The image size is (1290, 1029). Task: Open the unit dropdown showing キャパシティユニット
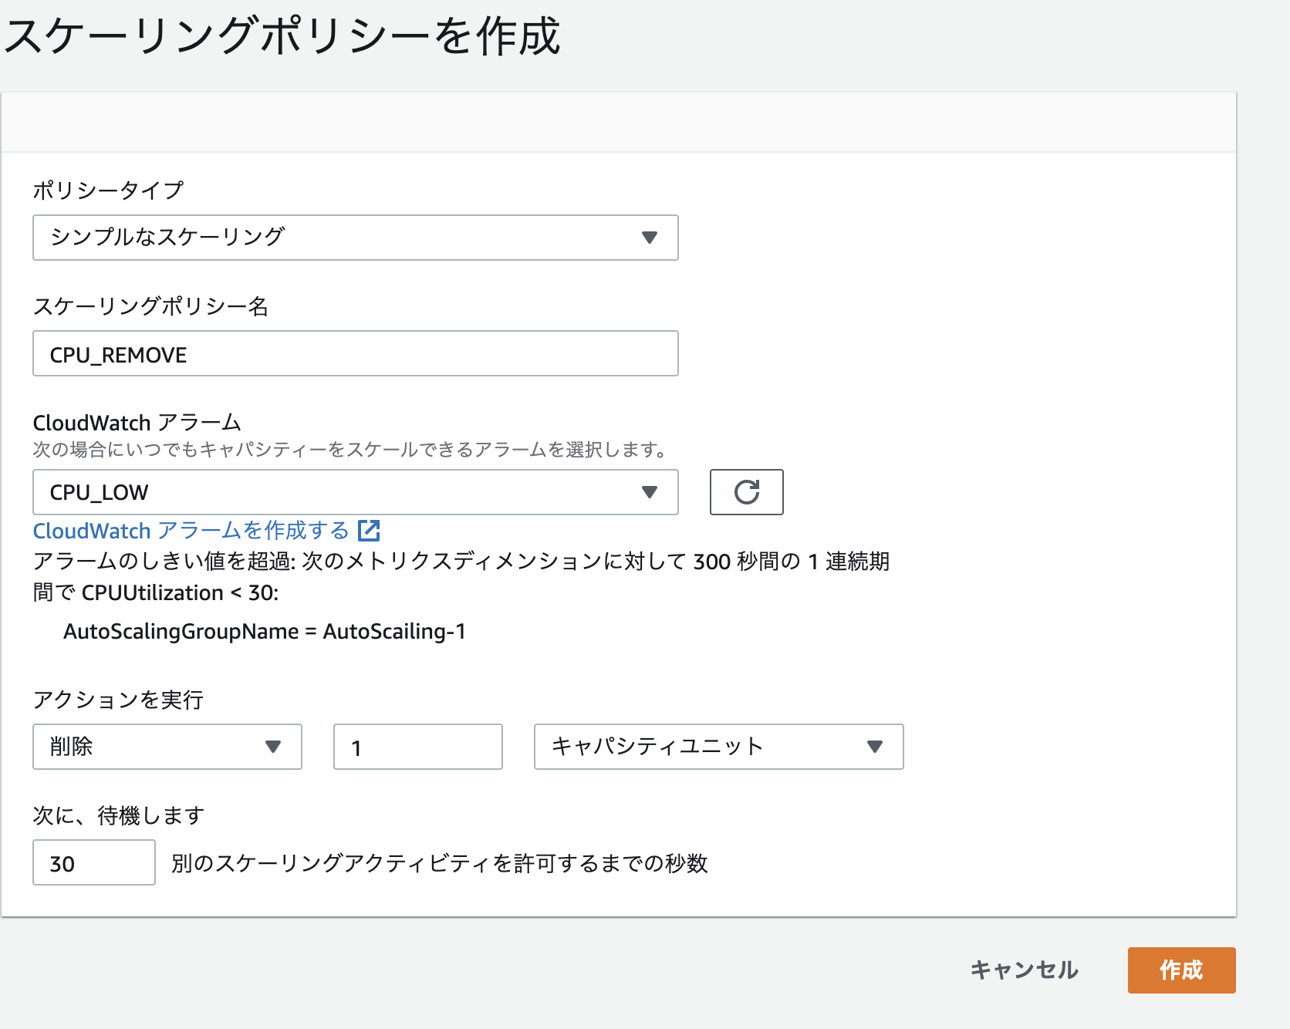[x=718, y=747]
